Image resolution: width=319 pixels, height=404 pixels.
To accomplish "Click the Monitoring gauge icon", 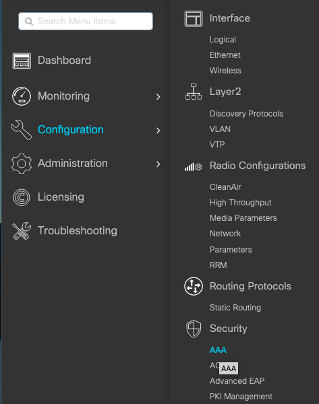I will coord(22,96).
